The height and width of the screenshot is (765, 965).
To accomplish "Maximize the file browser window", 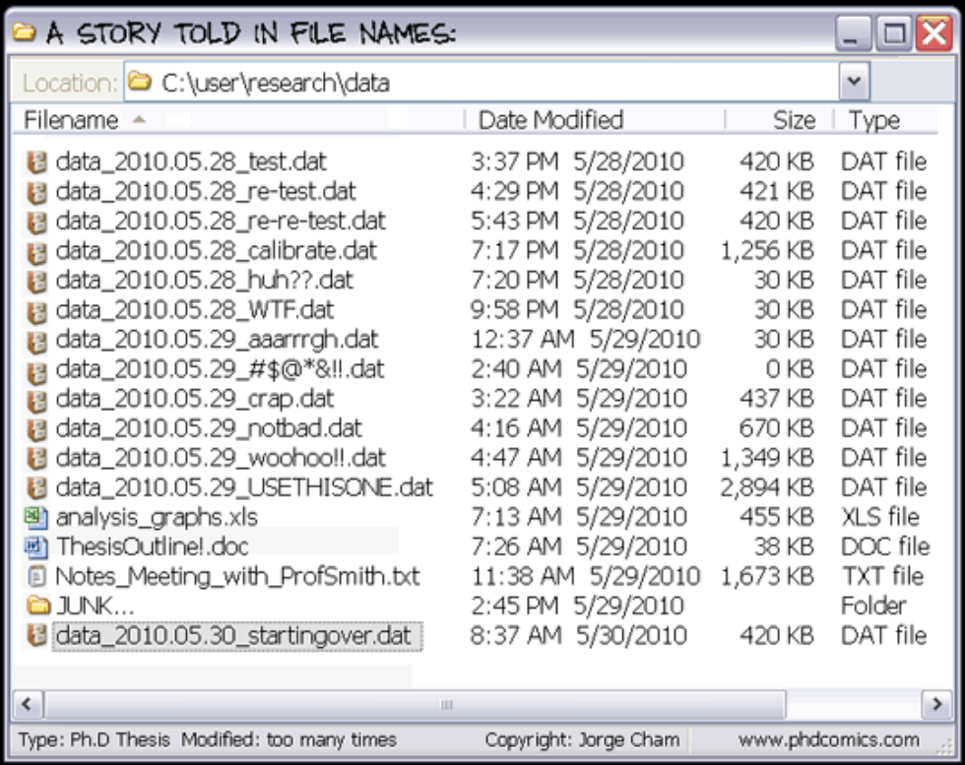I will (x=894, y=33).
